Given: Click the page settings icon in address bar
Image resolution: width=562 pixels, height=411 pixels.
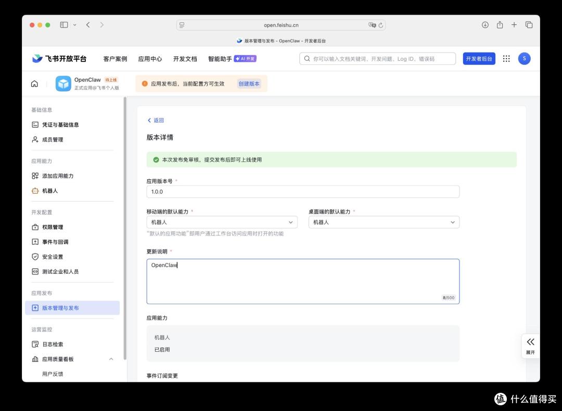Looking at the screenshot, I should click(182, 25).
